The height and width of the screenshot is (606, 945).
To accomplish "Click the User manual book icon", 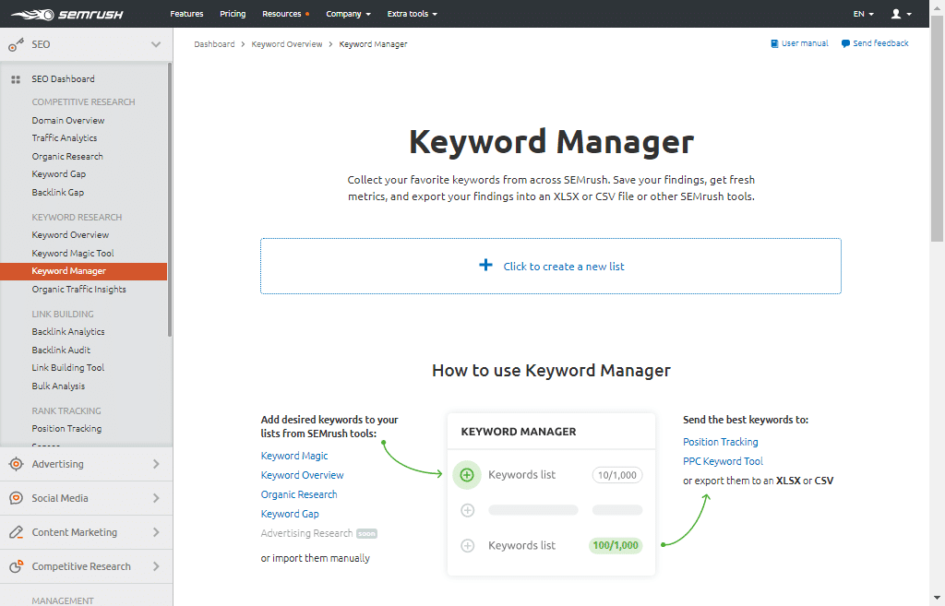I will [x=773, y=42].
